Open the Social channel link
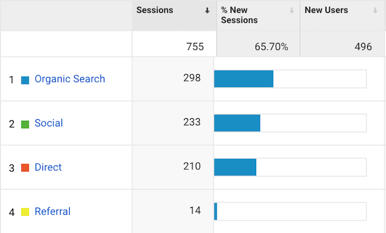 [49, 123]
